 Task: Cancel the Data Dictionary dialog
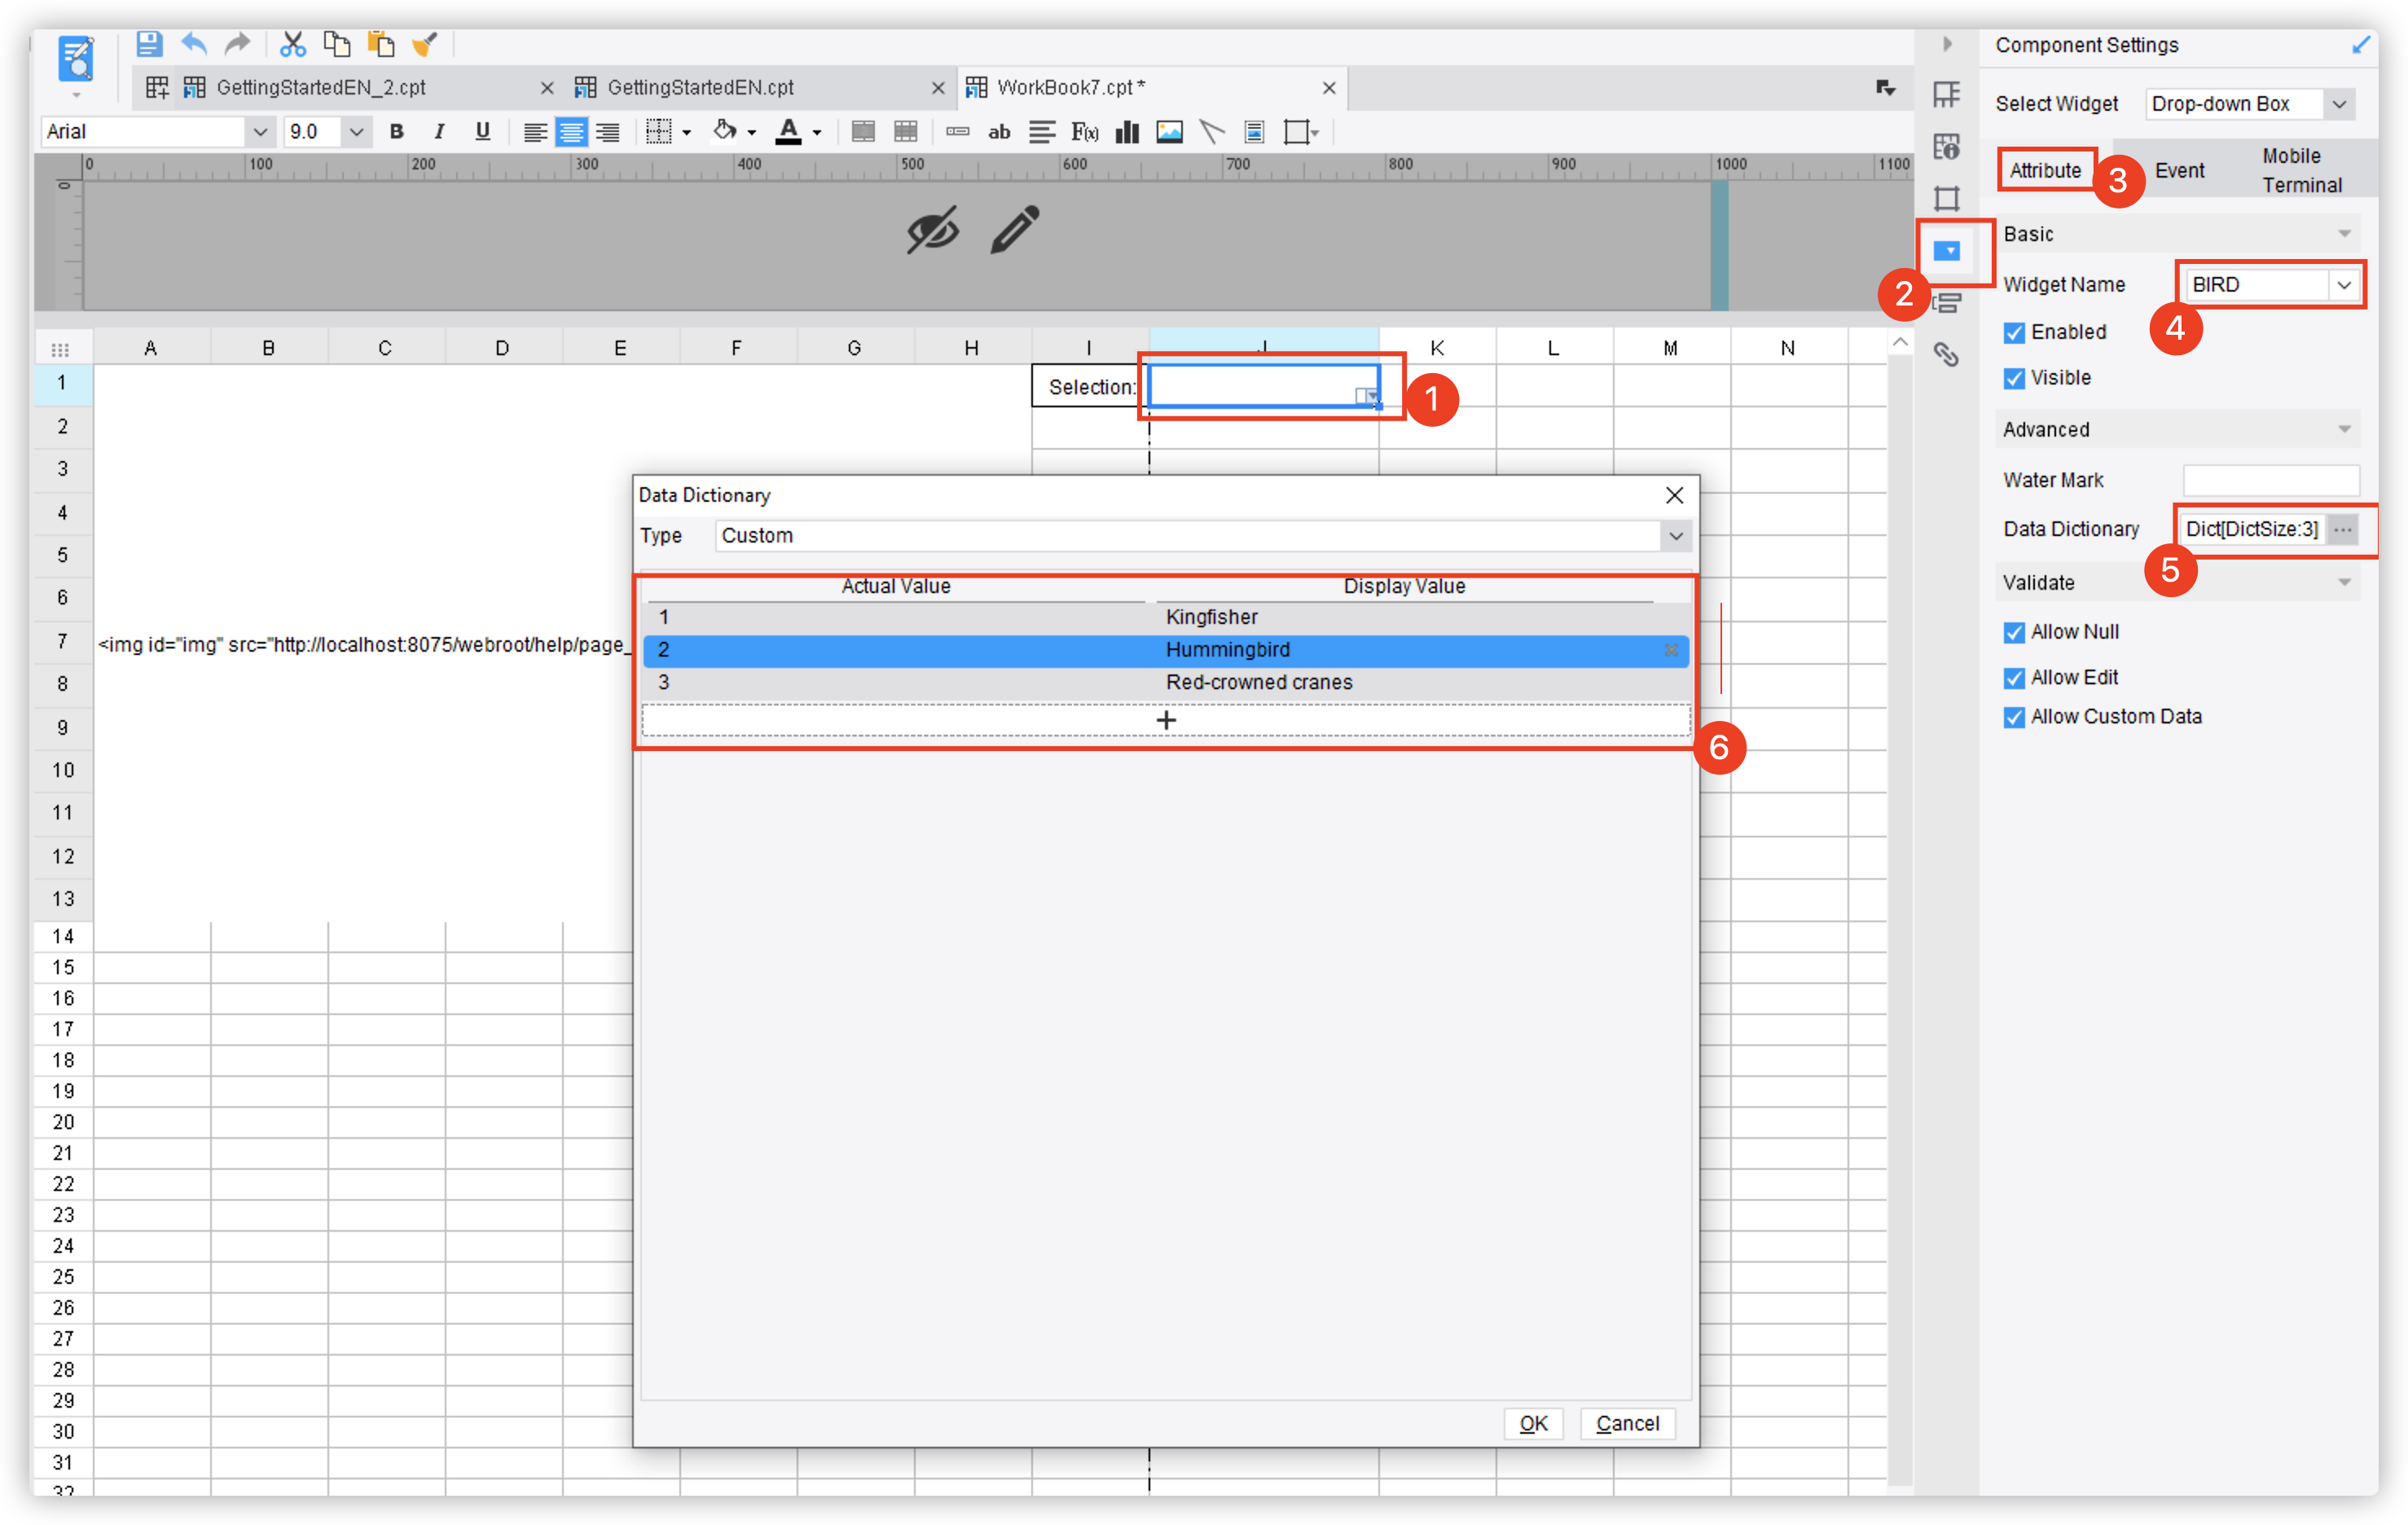1627,1423
